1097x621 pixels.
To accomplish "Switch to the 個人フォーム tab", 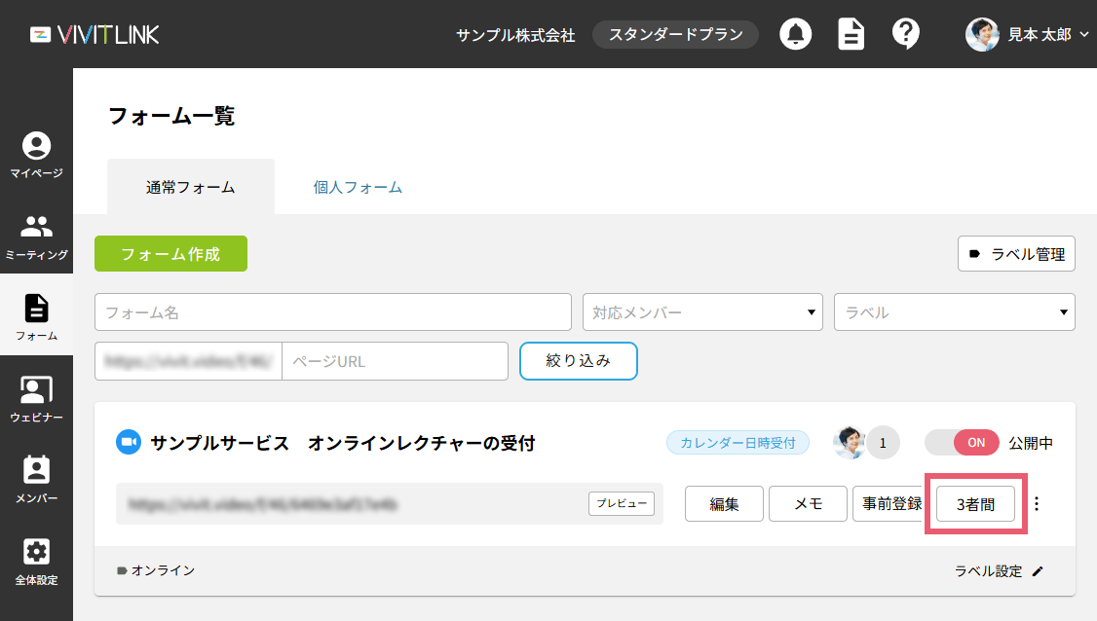I will click(x=358, y=187).
